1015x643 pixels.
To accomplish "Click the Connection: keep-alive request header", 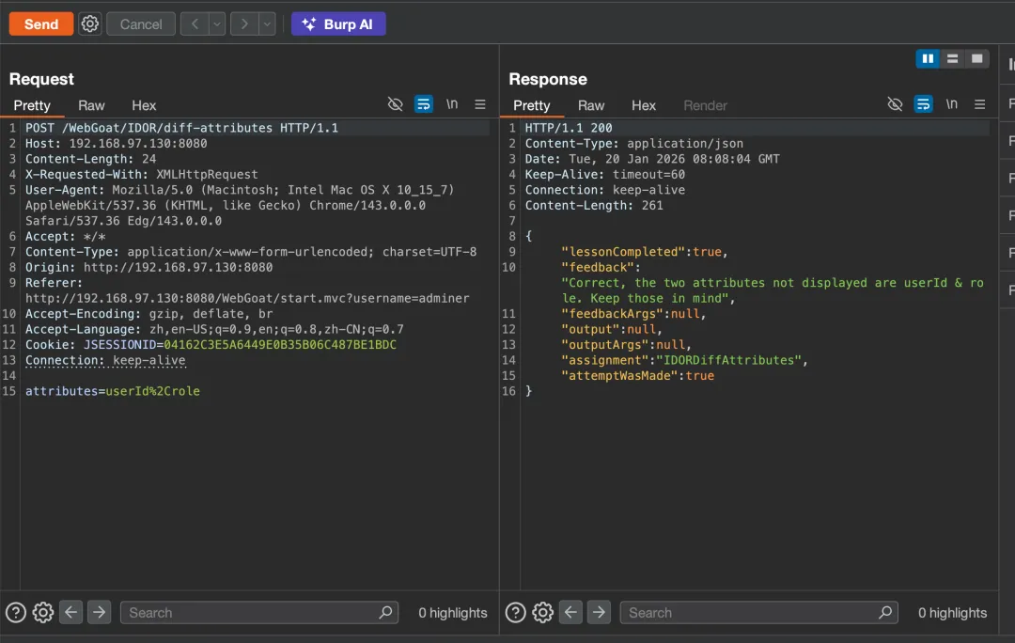I will tap(105, 360).
